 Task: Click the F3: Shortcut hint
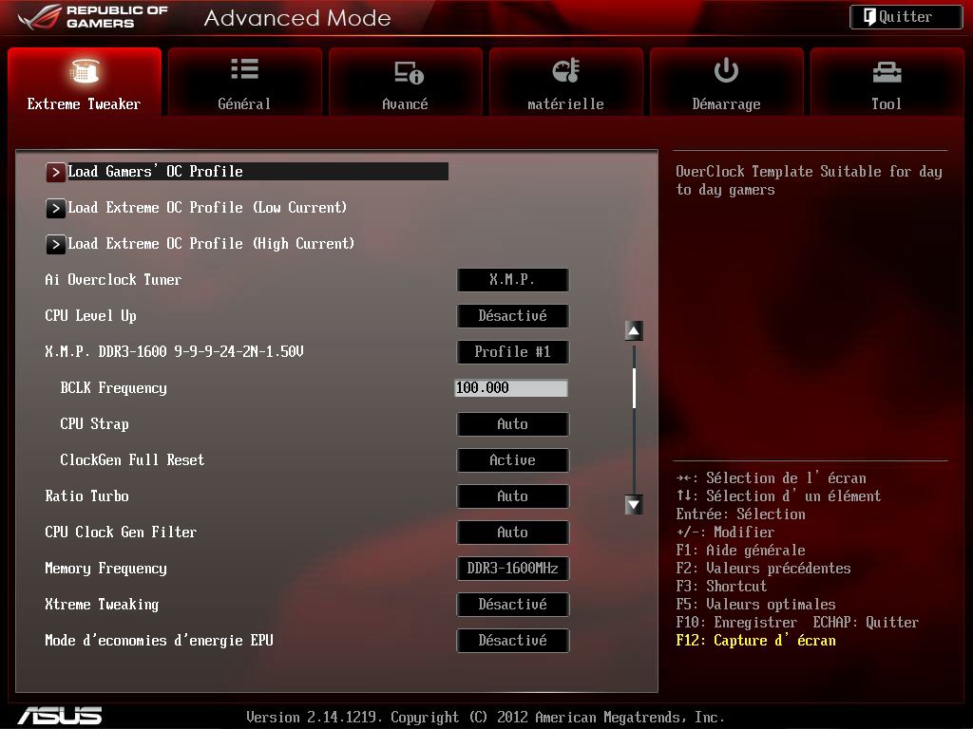pos(722,587)
